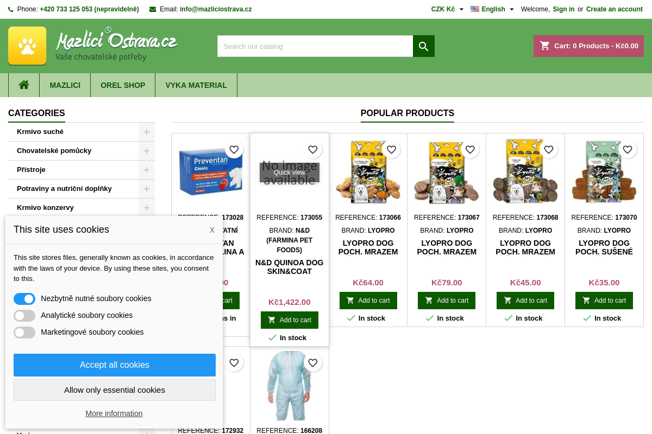
Task: Focus the Search our catalog field
Action: pos(315,46)
